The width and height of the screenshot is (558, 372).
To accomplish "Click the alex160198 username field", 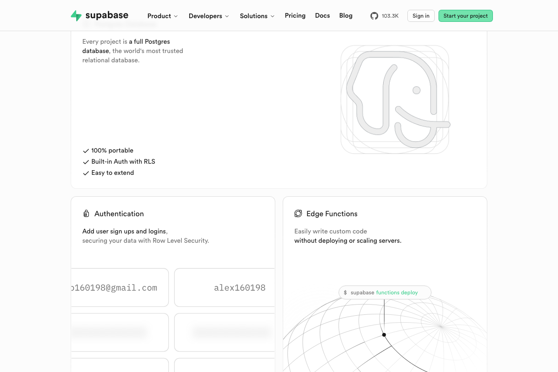I will (x=225, y=287).
